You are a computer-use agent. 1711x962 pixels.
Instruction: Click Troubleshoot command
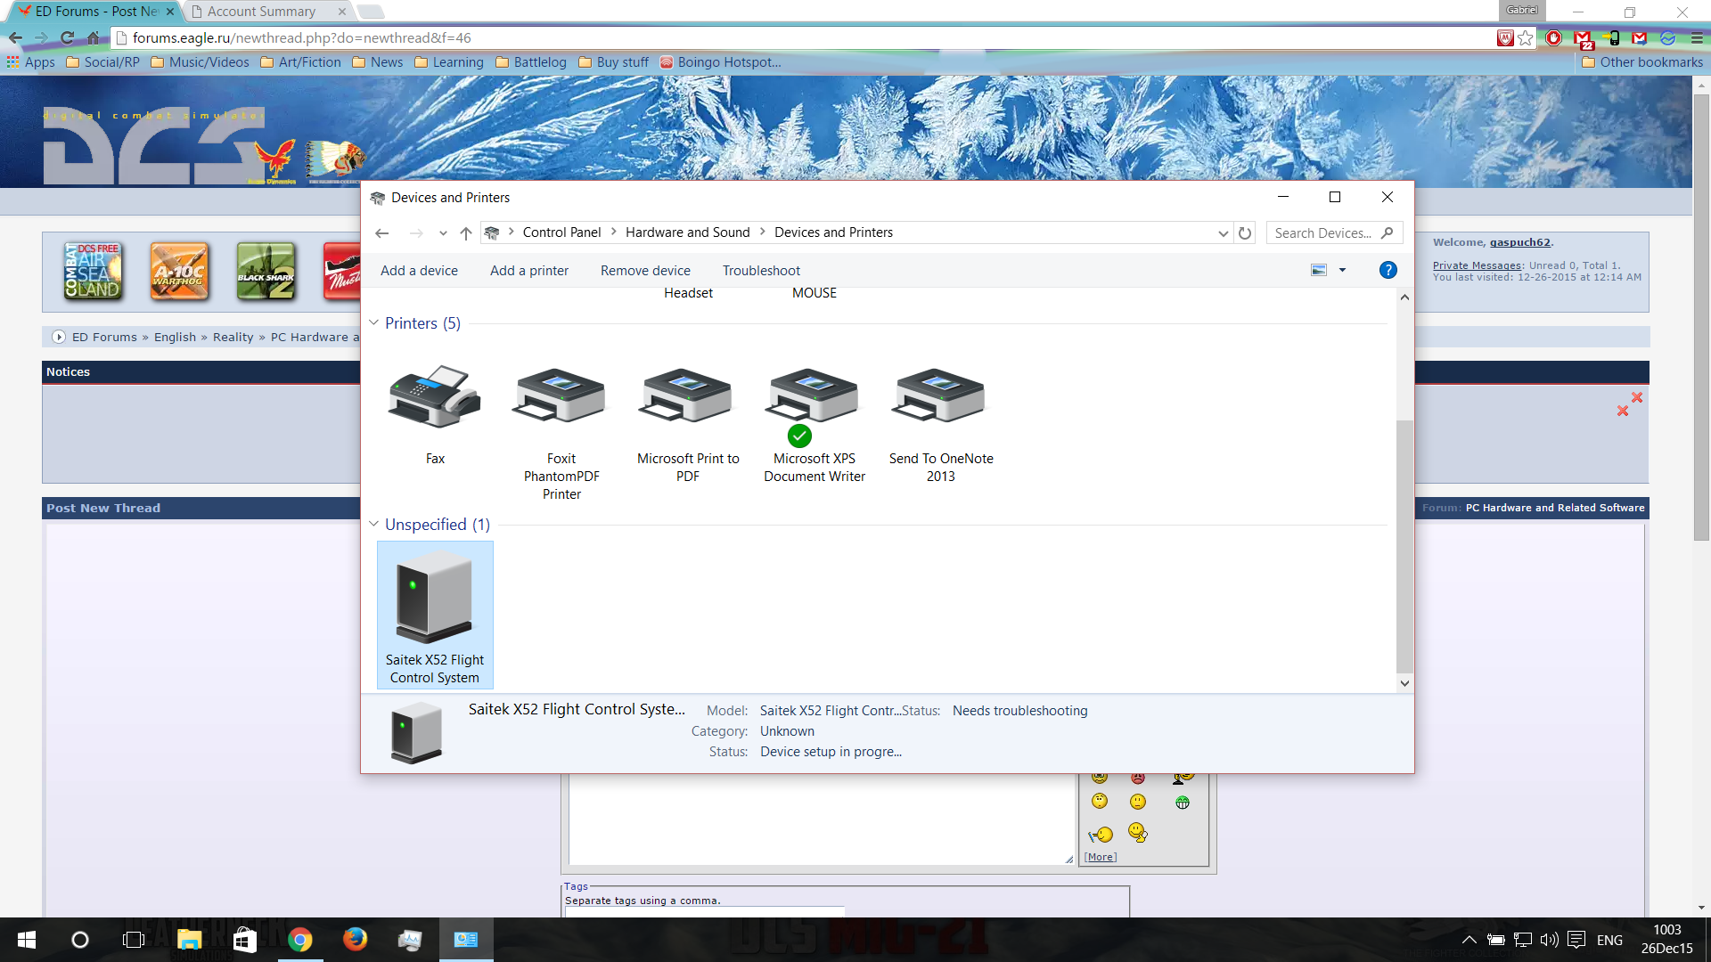pyautogui.click(x=761, y=271)
